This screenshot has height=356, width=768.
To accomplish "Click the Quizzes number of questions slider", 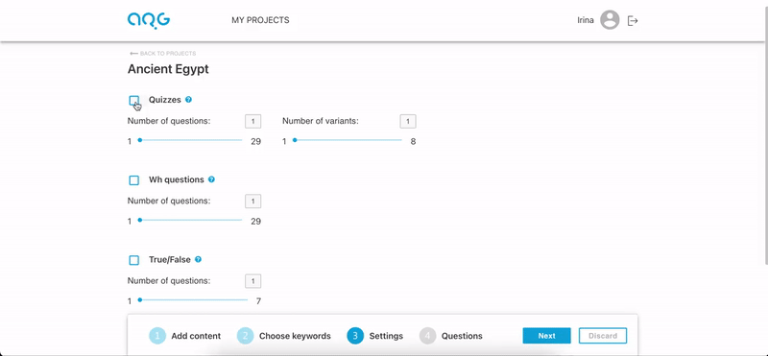I will 190,140.
